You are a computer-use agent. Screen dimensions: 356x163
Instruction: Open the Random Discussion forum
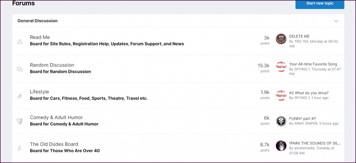pyautogui.click(x=52, y=65)
